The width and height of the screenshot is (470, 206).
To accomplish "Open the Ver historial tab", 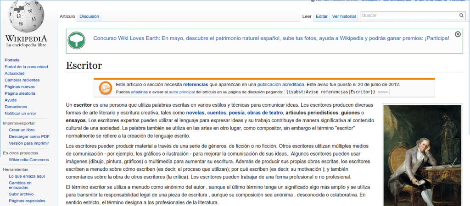I will click(x=344, y=16).
